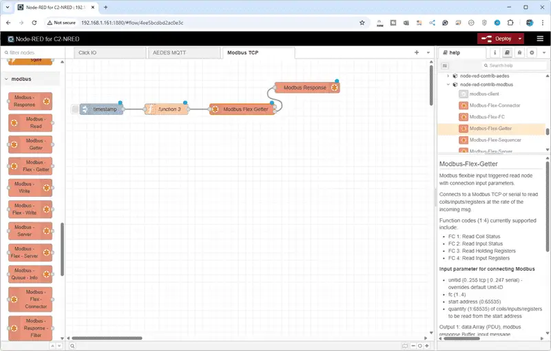Select the function 3 node on canvas

click(x=167, y=109)
